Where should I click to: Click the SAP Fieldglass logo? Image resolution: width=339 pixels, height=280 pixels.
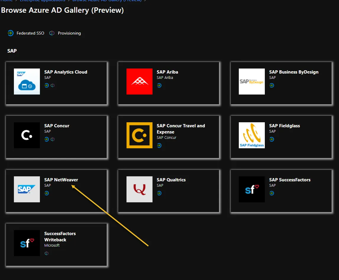click(x=252, y=135)
